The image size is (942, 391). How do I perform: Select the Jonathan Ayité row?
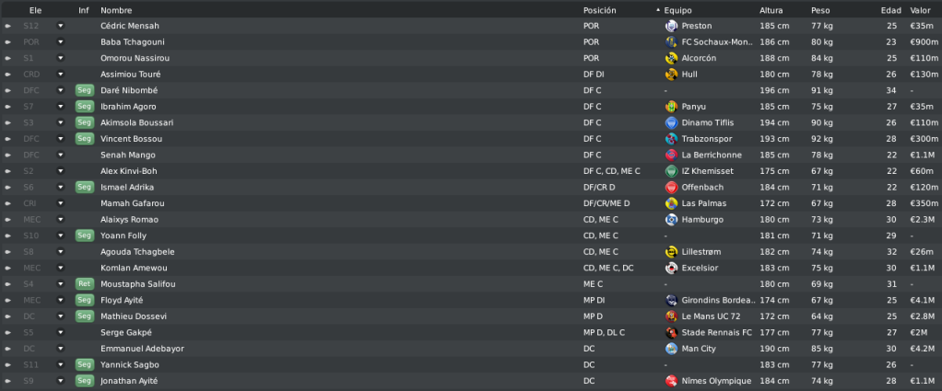tap(471, 381)
